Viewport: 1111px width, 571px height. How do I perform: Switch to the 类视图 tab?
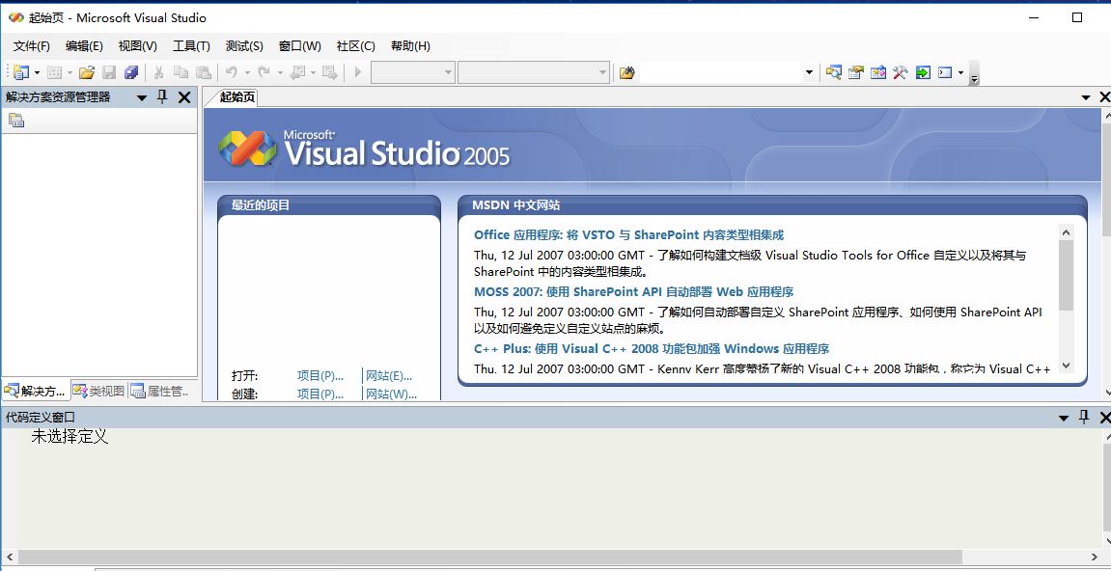coord(99,391)
